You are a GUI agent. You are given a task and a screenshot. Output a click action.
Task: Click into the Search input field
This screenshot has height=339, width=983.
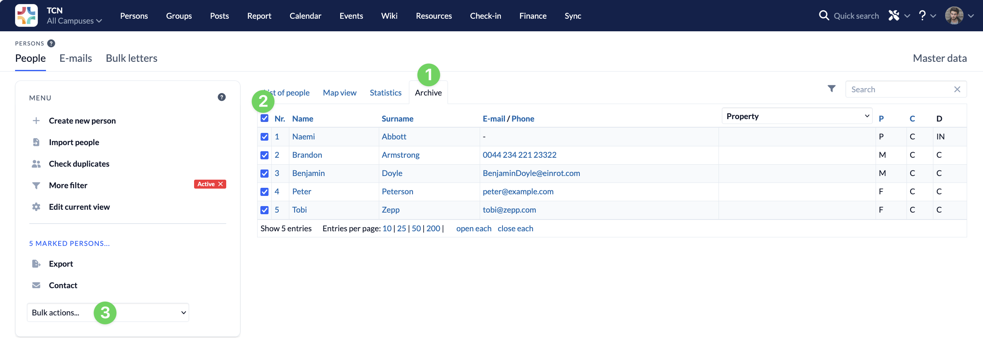(x=901, y=89)
